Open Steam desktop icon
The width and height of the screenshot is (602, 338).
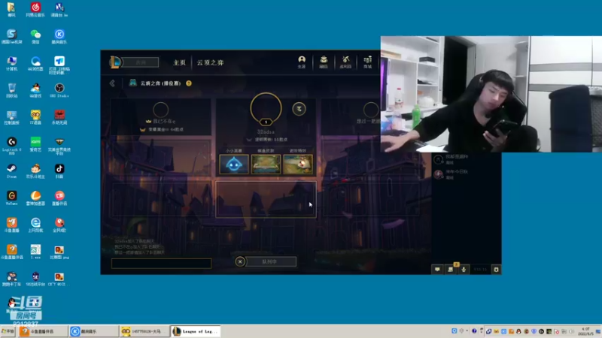click(11, 171)
